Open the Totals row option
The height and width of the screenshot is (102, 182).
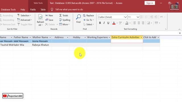pos(64,15)
